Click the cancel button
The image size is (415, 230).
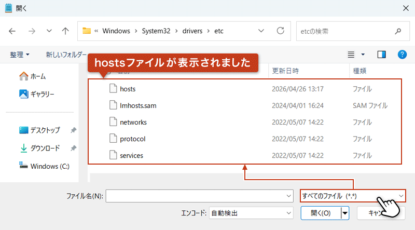381,213
